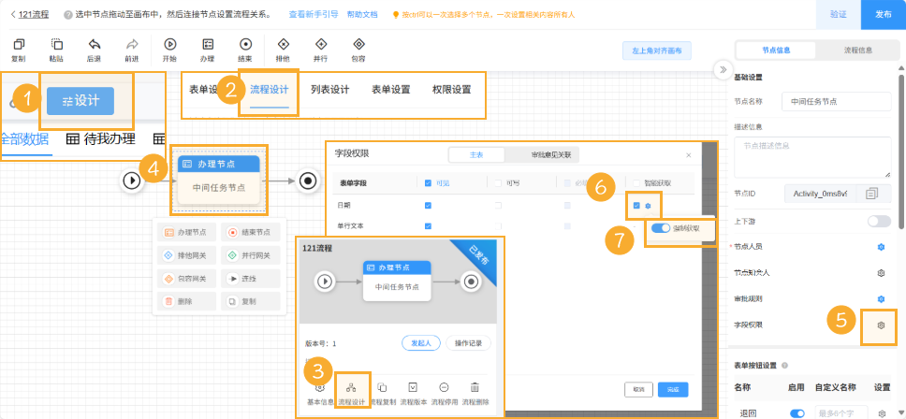Open the settings gear in the 退回 row

(x=882, y=413)
